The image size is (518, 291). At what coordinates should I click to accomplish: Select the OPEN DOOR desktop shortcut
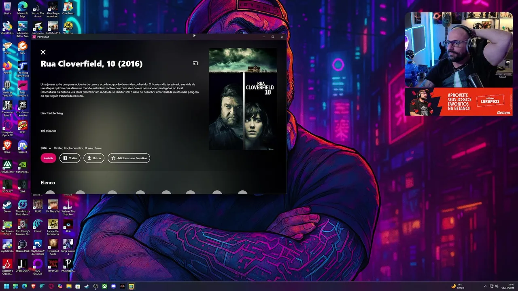(x=23, y=266)
